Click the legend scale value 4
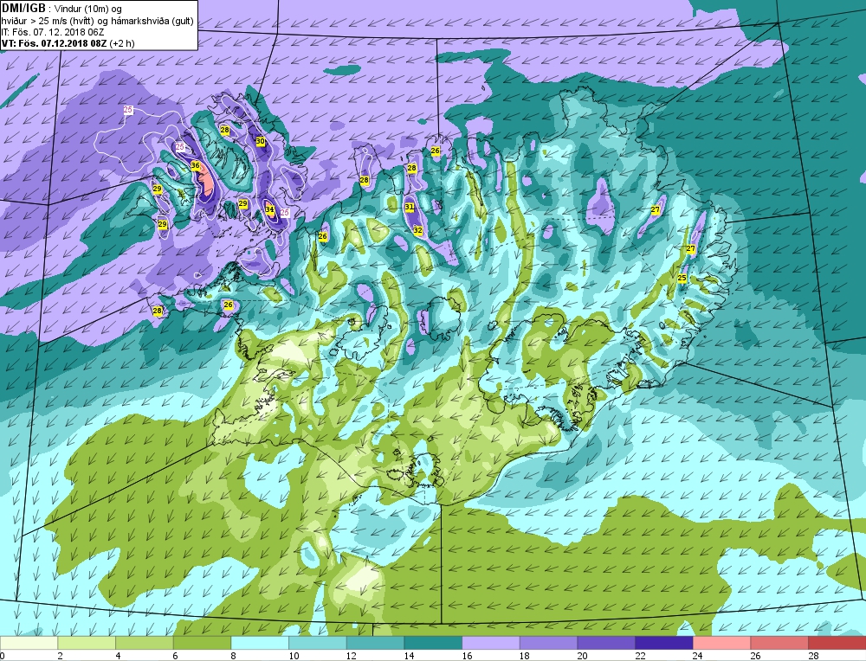The width and height of the screenshot is (866, 661). (x=117, y=656)
